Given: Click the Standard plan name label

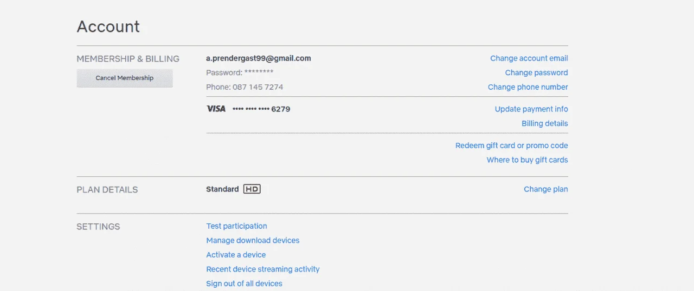Looking at the screenshot, I should pos(222,189).
